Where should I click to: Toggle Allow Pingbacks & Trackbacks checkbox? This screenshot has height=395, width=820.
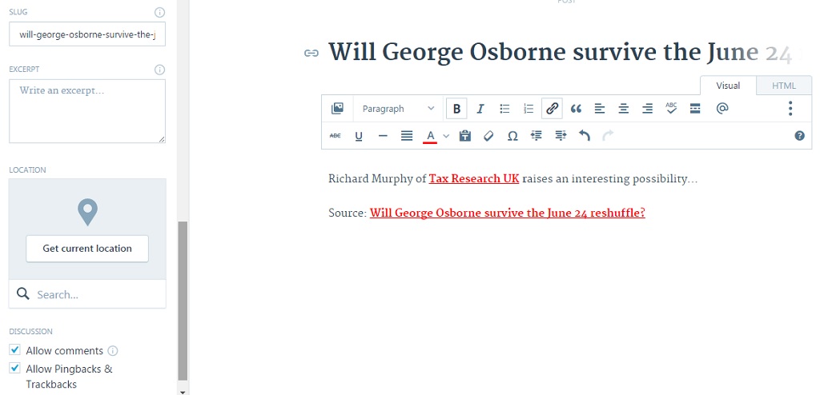point(15,369)
